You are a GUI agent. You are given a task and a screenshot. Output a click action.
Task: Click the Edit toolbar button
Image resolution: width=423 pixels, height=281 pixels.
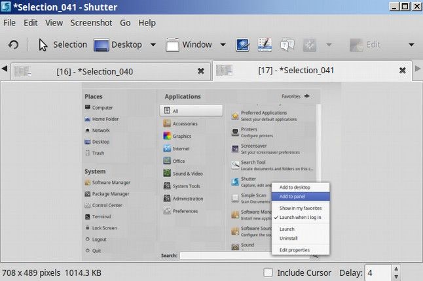coord(365,45)
